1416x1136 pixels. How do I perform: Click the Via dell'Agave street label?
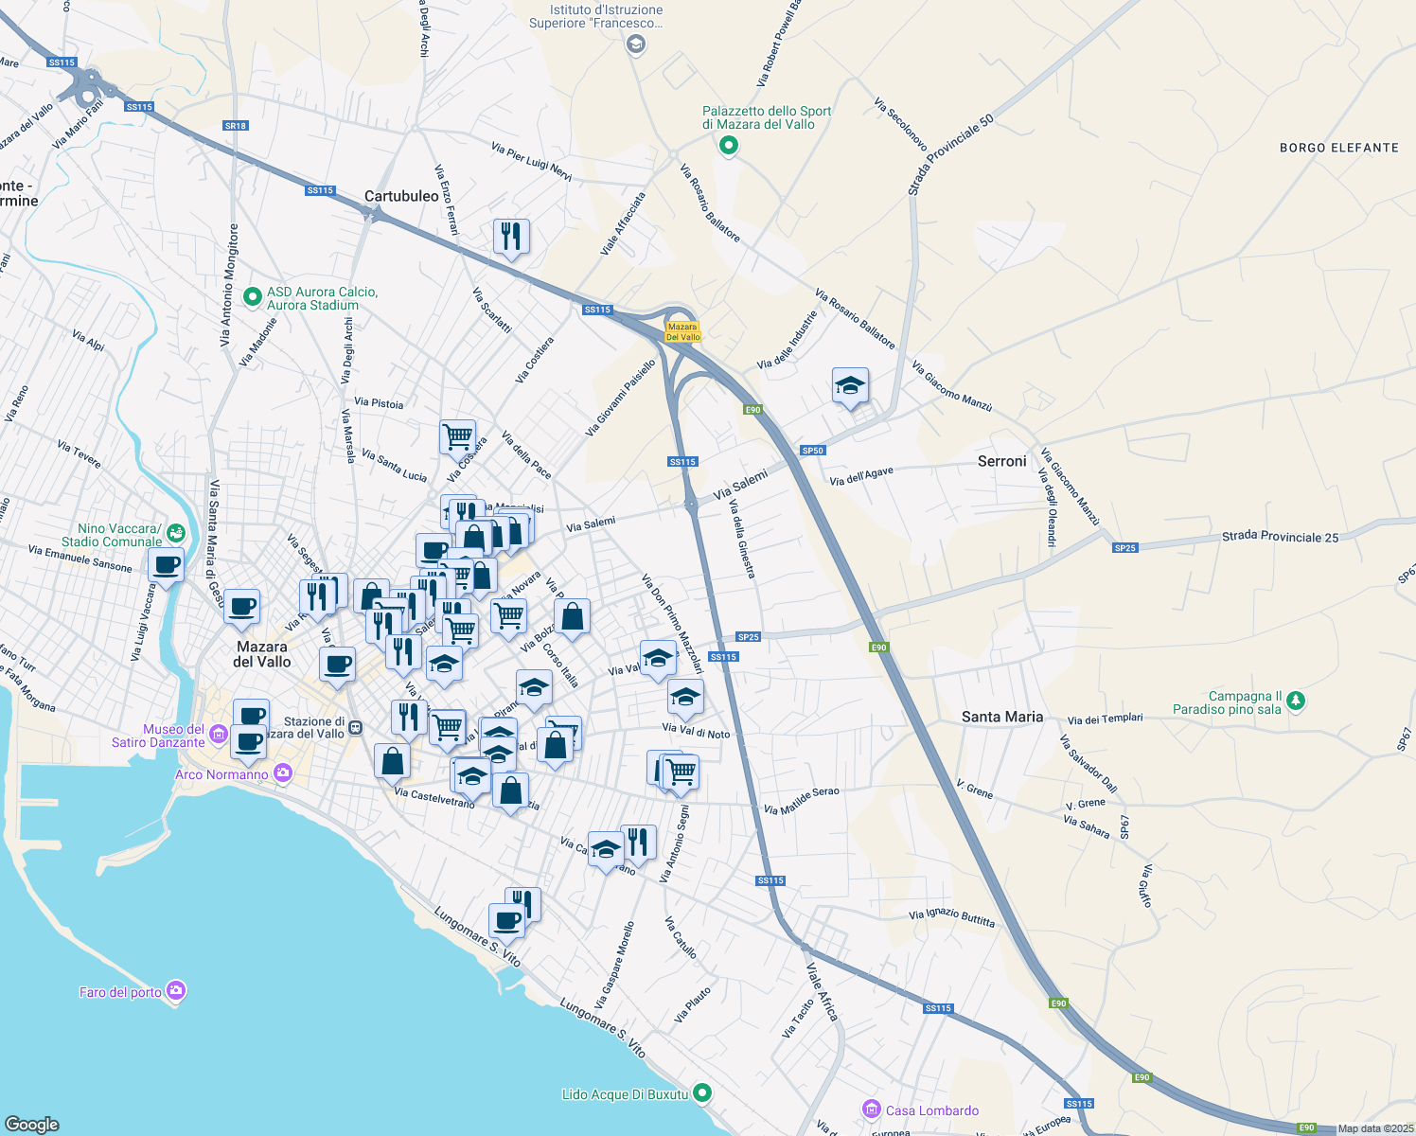861,476
